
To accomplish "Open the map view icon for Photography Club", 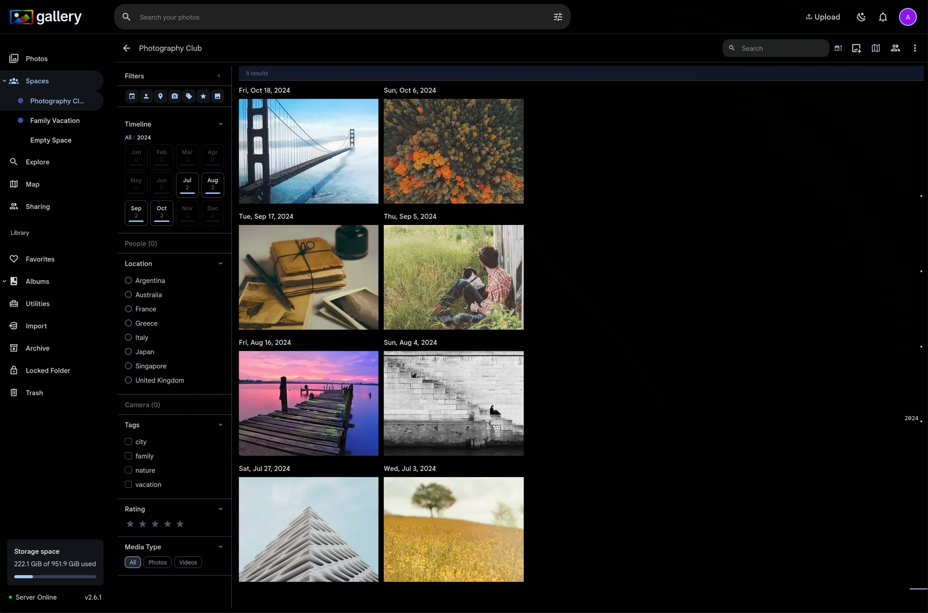I will 876,48.
